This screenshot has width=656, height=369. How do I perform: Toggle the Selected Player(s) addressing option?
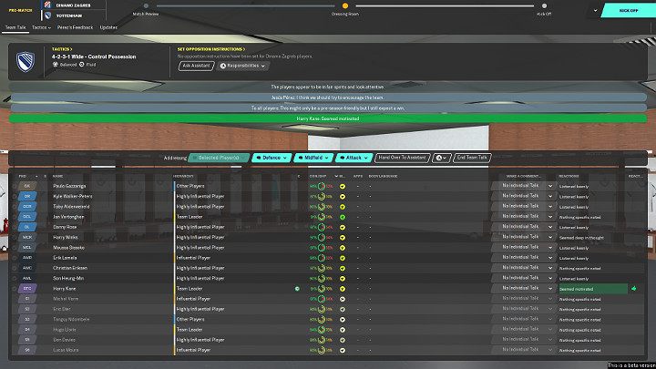click(x=219, y=158)
